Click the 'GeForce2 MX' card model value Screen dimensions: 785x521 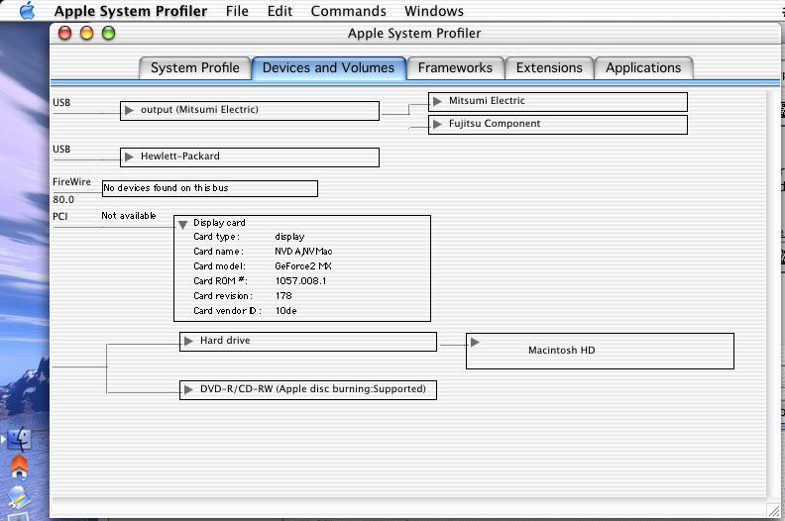click(303, 266)
